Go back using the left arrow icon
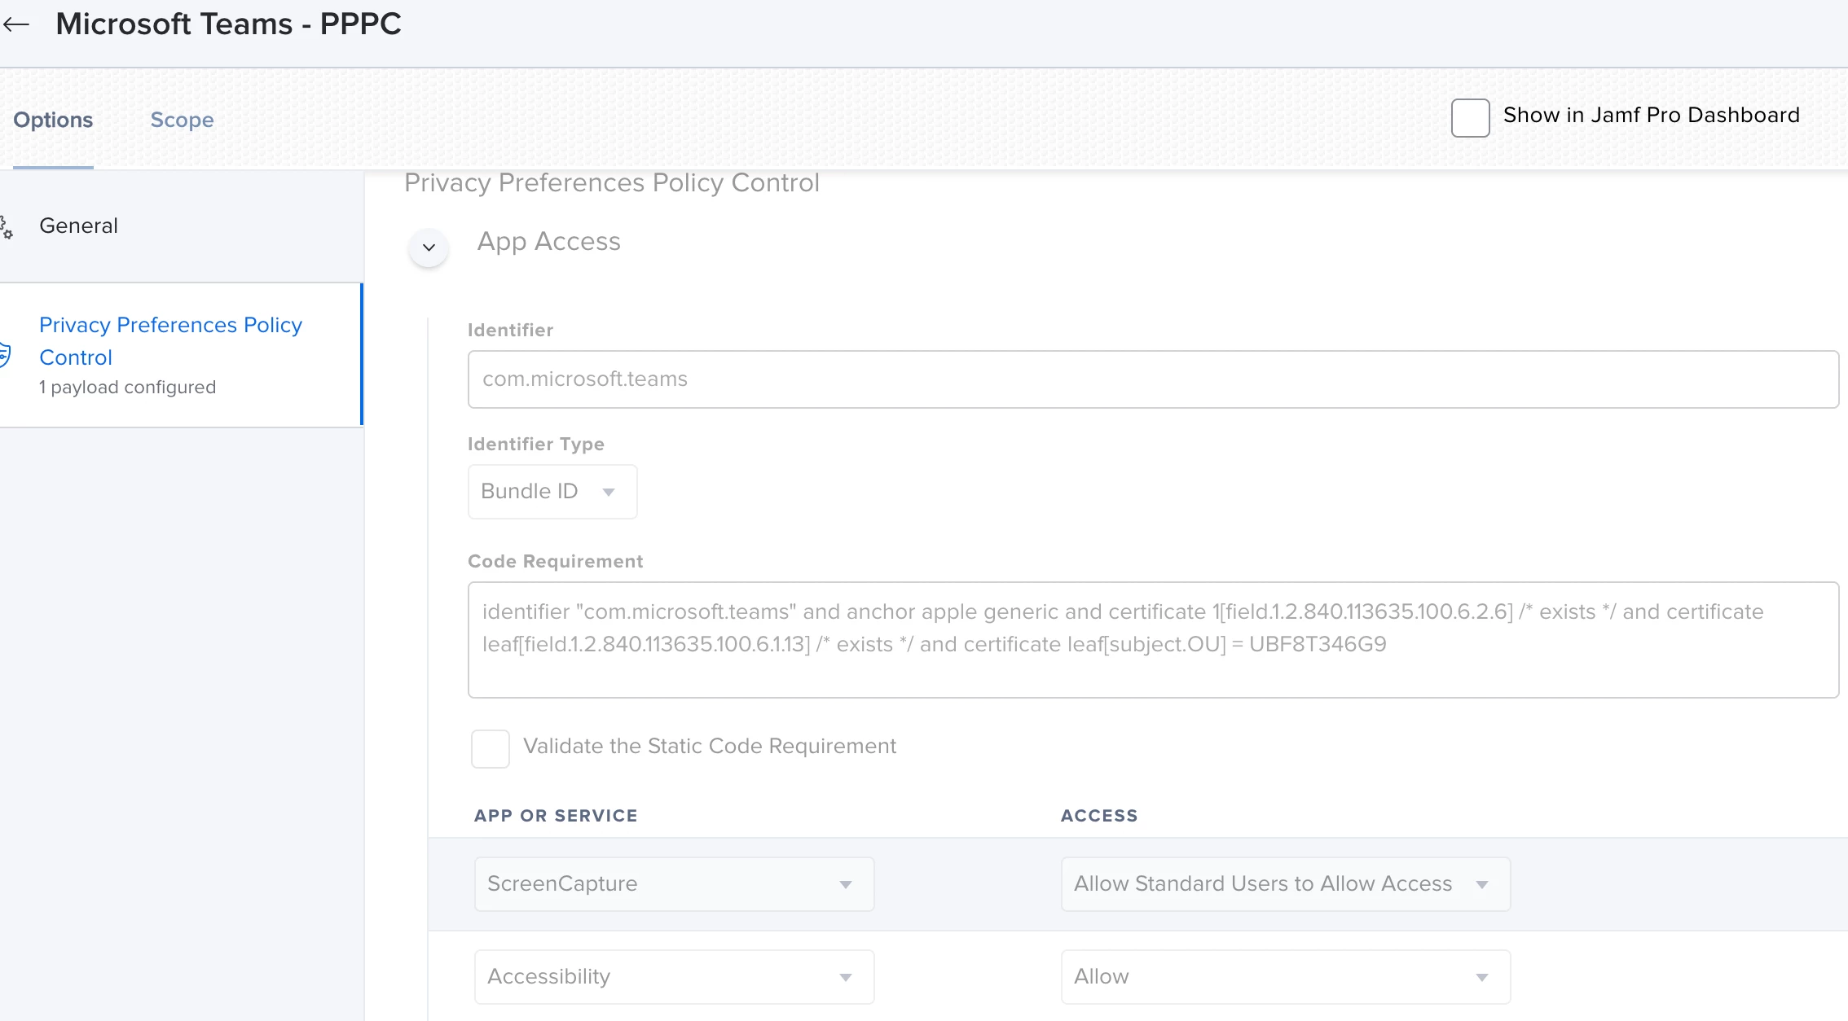 pos(15,24)
